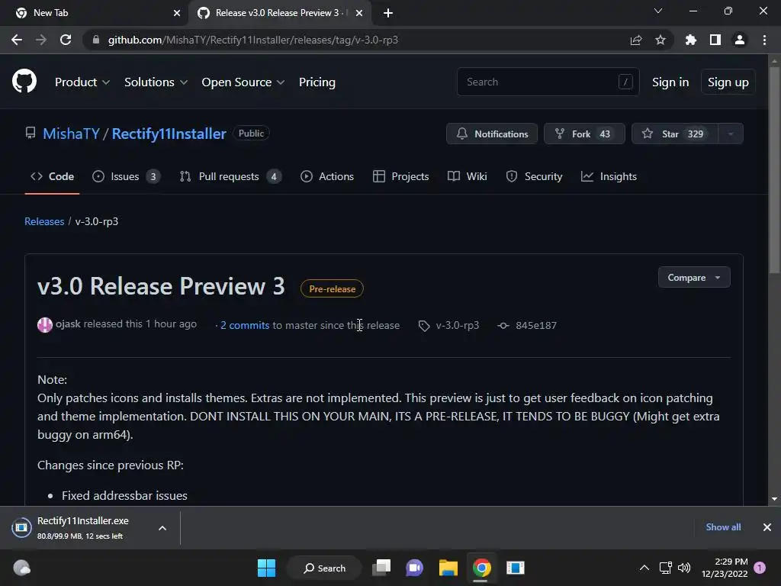Open the Actions tab
The image size is (781, 586).
(x=327, y=176)
